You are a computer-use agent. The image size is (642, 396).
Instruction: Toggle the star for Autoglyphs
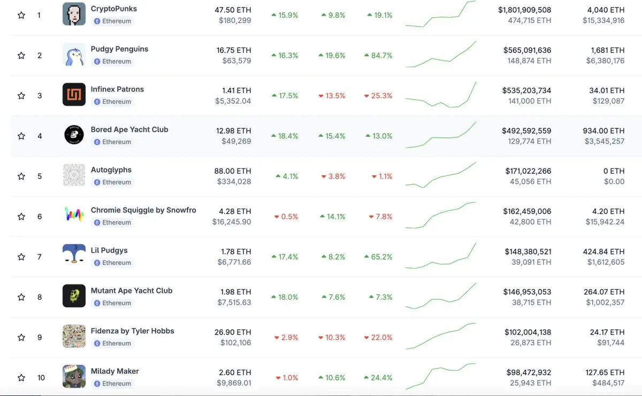coord(21,176)
